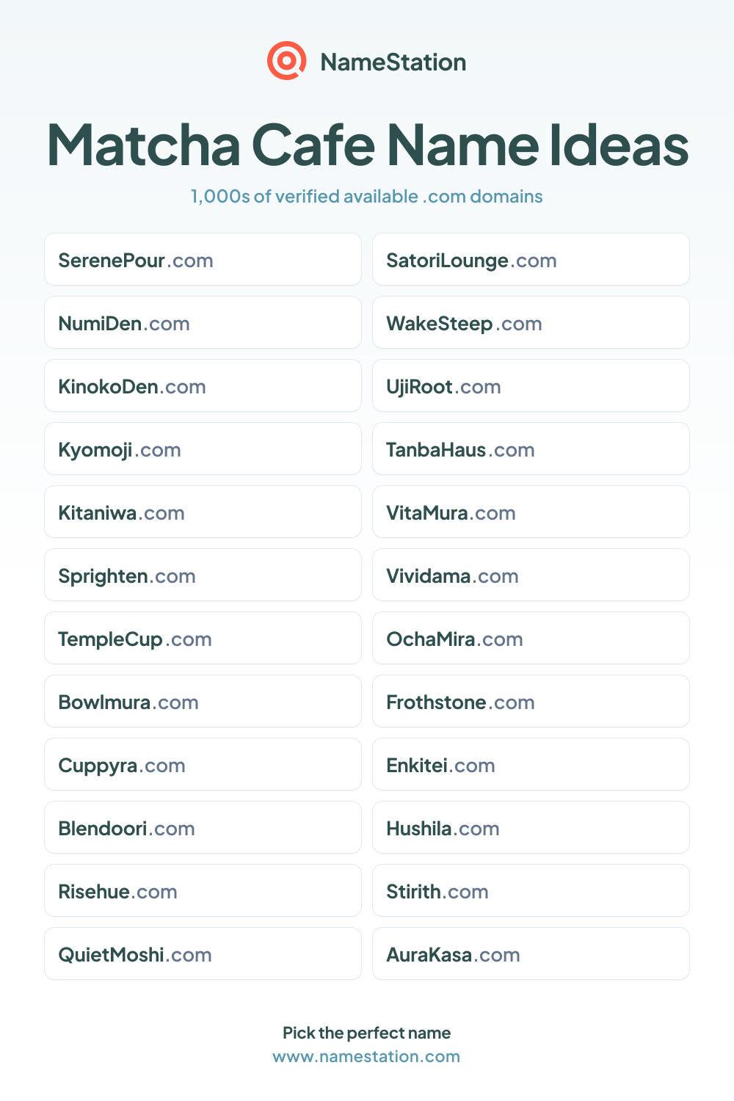The width and height of the screenshot is (734, 1101).
Task: Select the SatoriLounge.com domain card
Action: (x=531, y=259)
